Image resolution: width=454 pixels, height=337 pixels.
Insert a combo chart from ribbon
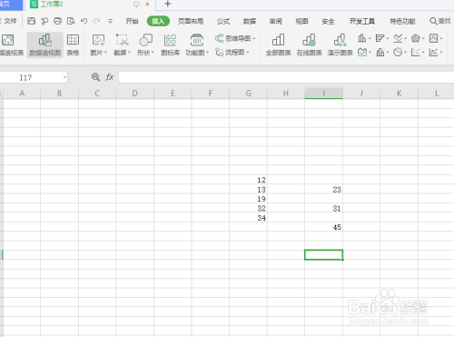(380, 53)
